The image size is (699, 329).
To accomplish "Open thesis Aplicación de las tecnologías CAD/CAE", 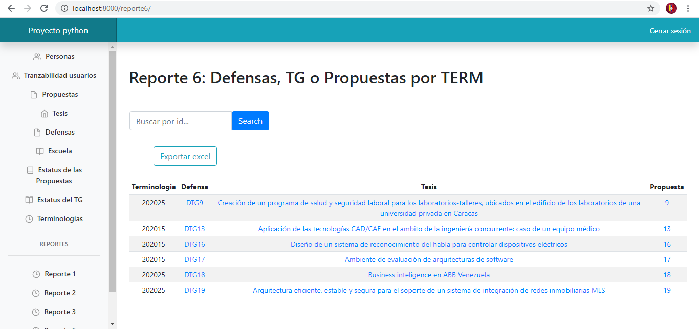I will coord(429,229).
